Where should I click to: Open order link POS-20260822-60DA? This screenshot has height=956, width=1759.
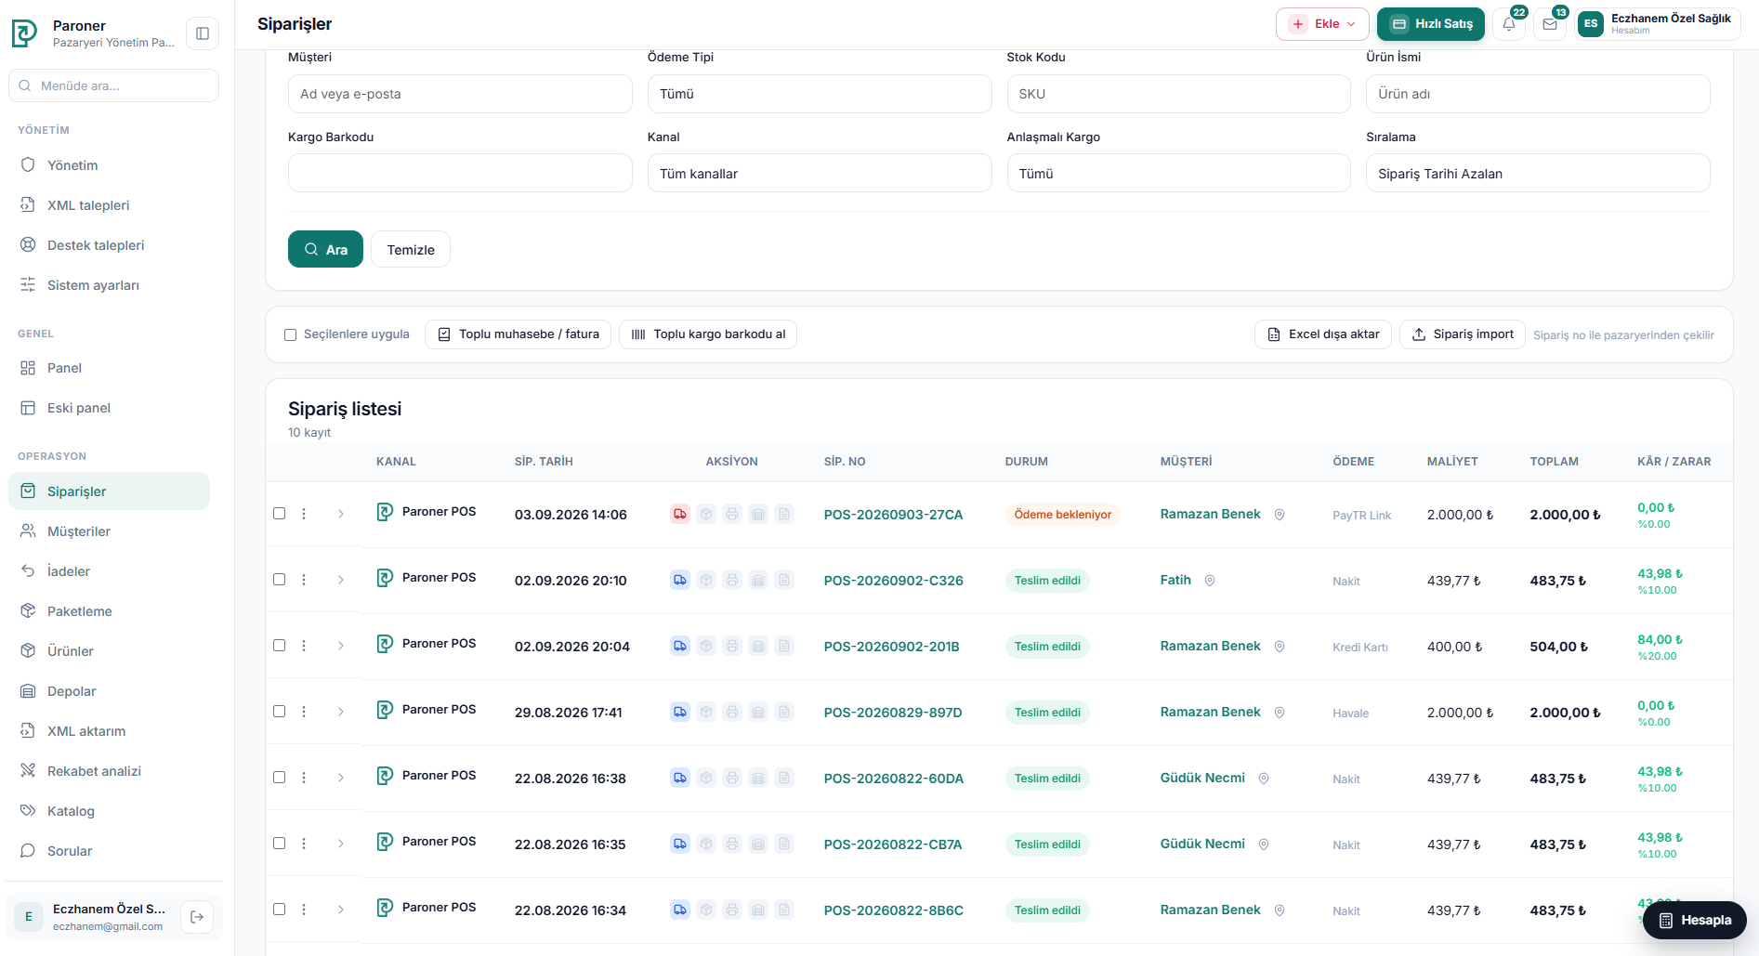point(894,779)
